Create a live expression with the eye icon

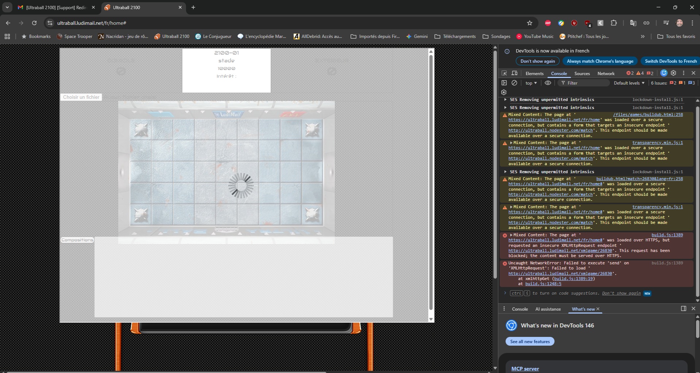(x=548, y=83)
